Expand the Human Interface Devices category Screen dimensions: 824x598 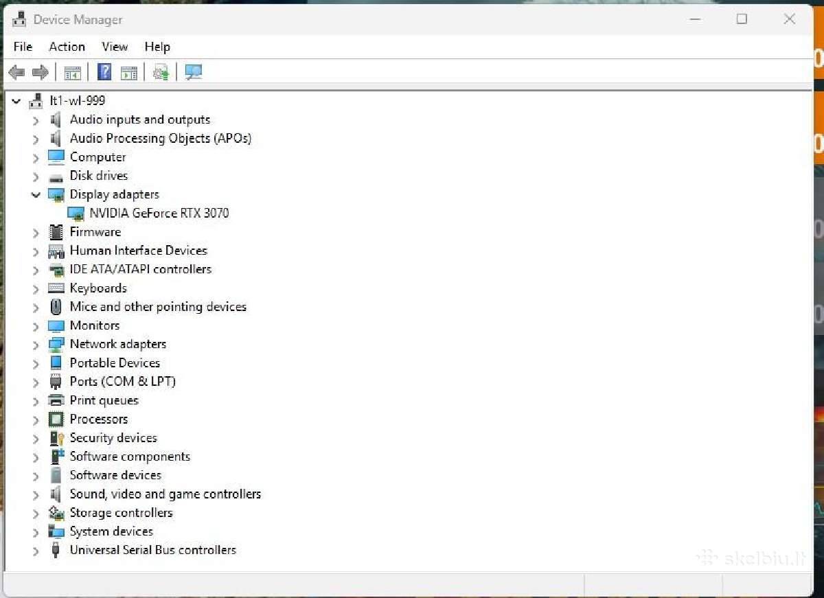coord(36,251)
